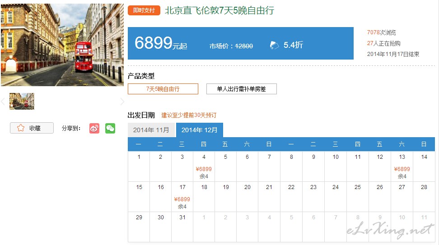Select the 7天5晚自由行 product type
Image resolution: width=439 pixels, height=245 pixels.
click(x=163, y=89)
